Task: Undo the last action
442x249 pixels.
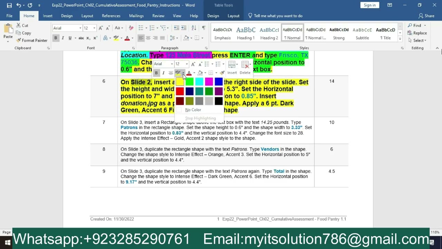Action: (19, 5)
